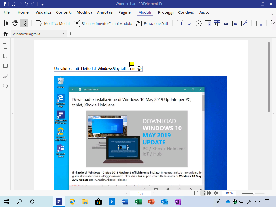Insert a radio button form field
276x207 pixels.
tap(199, 23)
